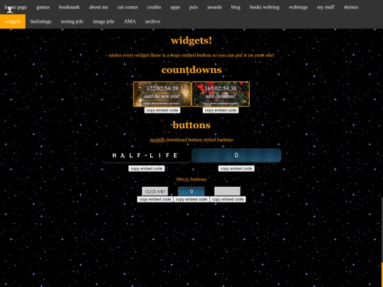
Task: Click the blank grey 88x31 button
Action: tap(228, 191)
